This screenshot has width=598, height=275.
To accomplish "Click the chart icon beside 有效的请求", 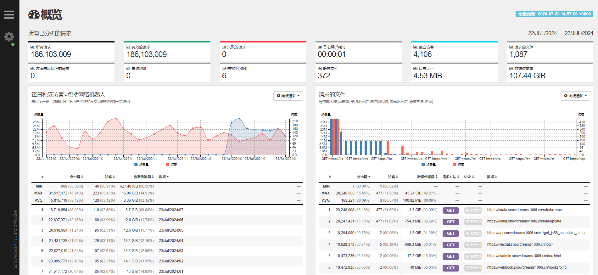I will (128, 47).
